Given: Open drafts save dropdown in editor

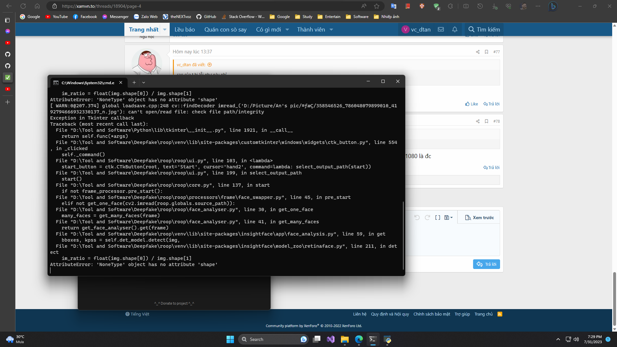Looking at the screenshot, I should (x=448, y=218).
